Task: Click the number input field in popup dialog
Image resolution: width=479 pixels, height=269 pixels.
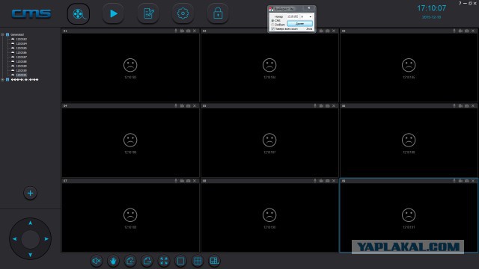Action: (x=293, y=16)
